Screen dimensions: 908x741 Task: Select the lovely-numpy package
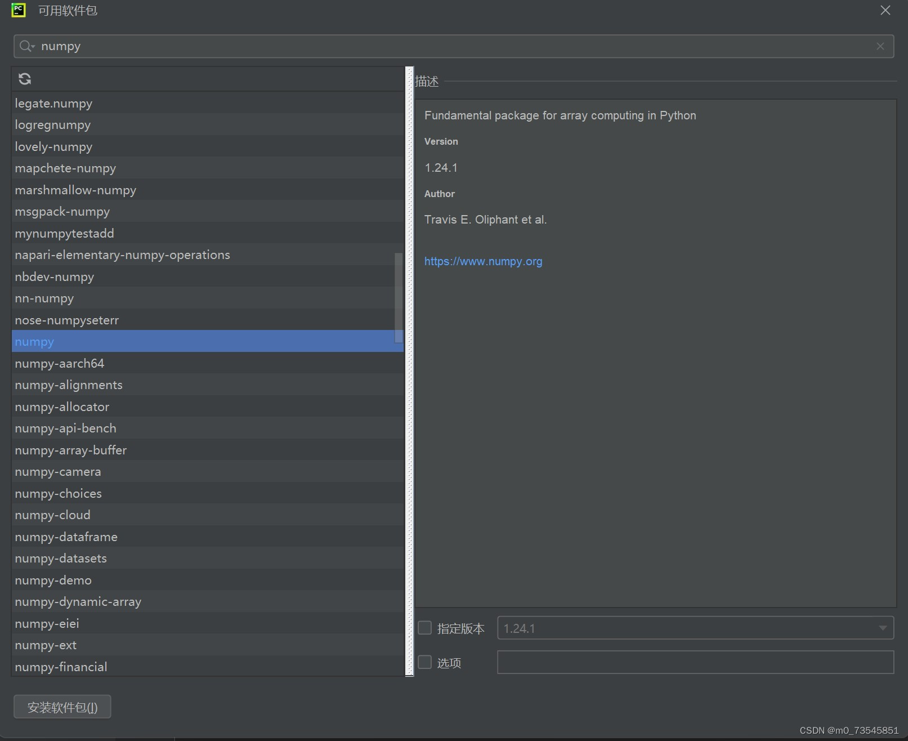(x=207, y=146)
